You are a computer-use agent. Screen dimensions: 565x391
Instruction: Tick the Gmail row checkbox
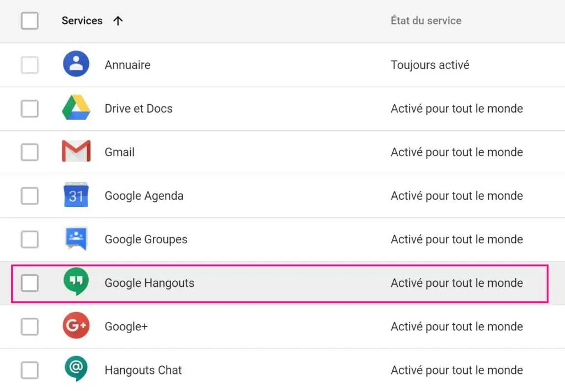point(30,152)
